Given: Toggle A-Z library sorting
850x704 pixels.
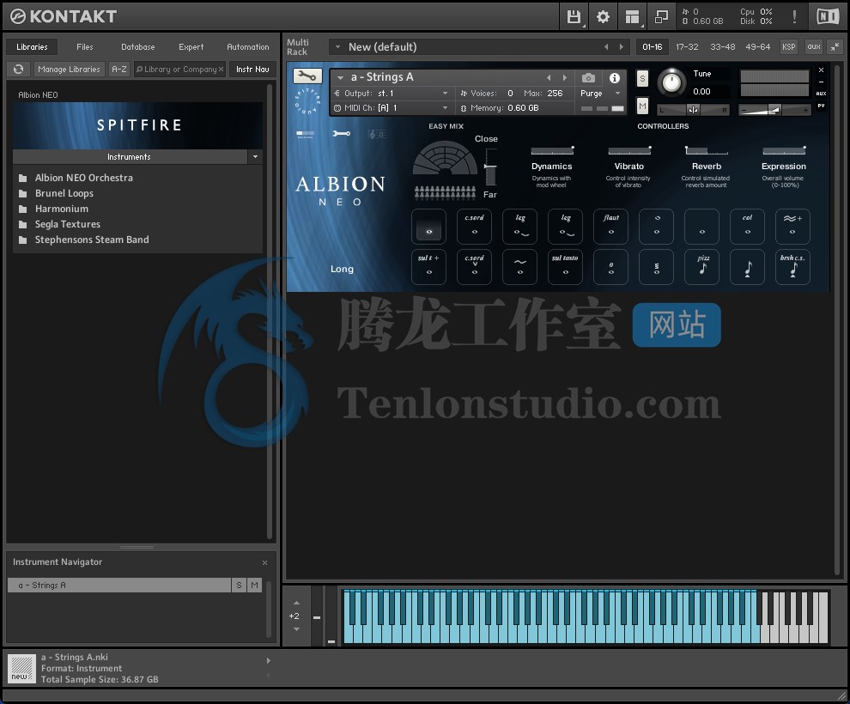Looking at the screenshot, I should 119,70.
